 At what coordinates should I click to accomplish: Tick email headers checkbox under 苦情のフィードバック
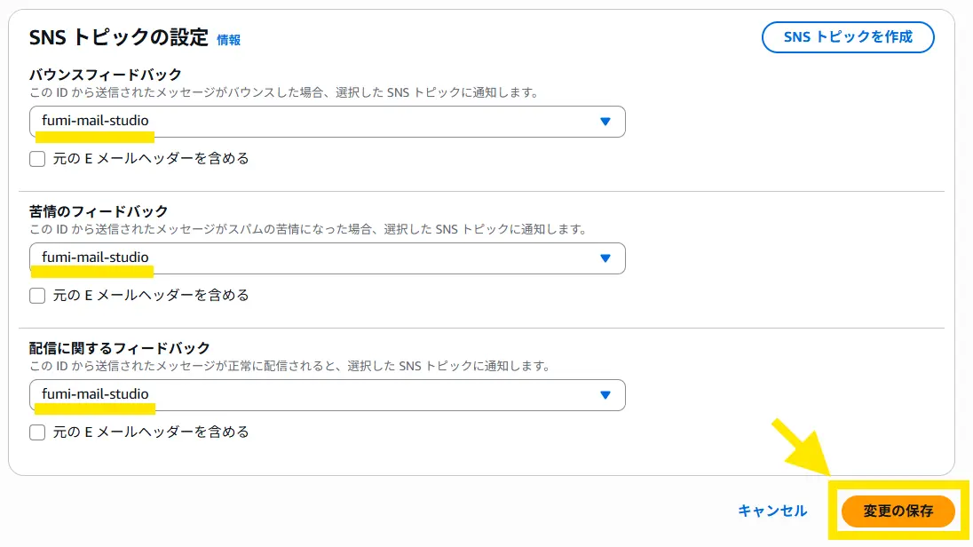tap(37, 296)
